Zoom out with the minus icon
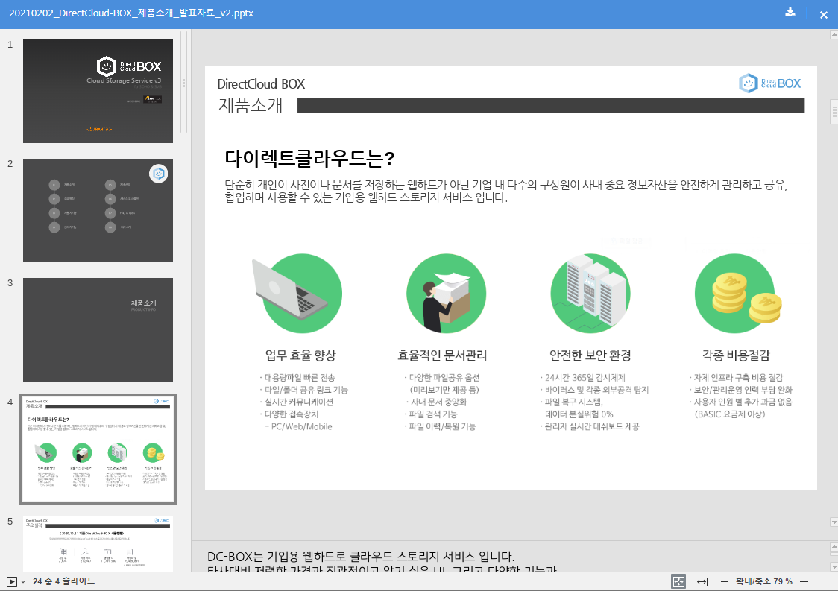This screenshot has width=838, height=591. pyautogui.click(x=724, y=581)
